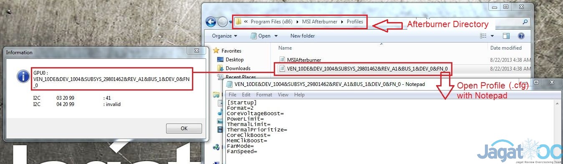
Task: Open Notepad View menu
Action: point(283,95)
